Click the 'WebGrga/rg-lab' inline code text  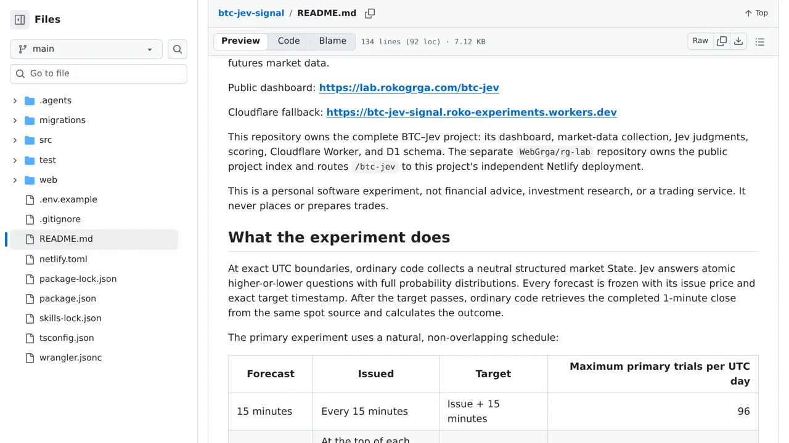click(555, 152)
